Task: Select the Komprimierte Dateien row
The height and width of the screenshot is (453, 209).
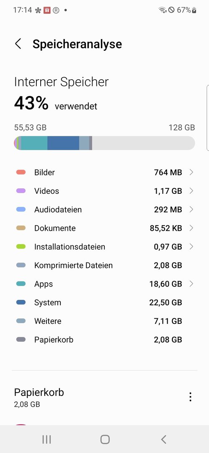Action: point(105,265)
